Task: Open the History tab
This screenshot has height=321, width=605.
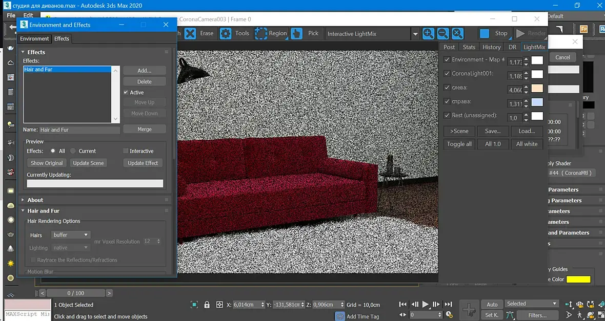Action: click(x=491, y=47)
